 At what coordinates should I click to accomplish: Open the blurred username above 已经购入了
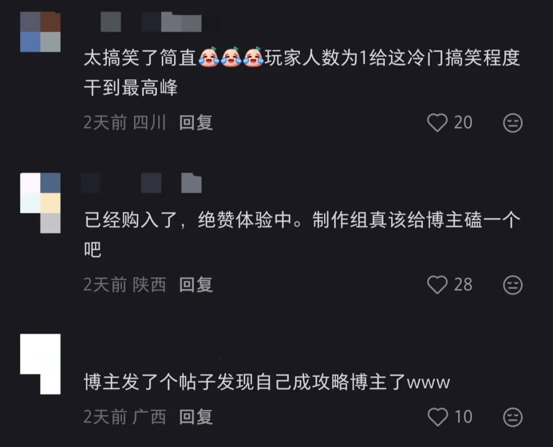click(141, 183)
